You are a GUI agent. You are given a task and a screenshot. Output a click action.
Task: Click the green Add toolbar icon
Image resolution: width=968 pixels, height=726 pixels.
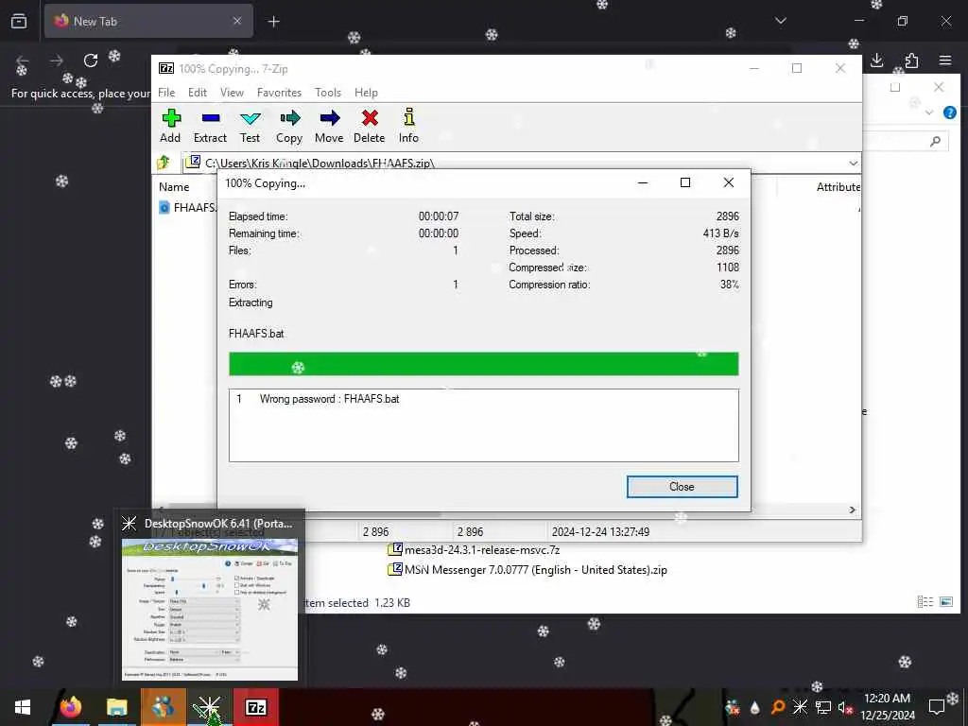tap(171, 118)
